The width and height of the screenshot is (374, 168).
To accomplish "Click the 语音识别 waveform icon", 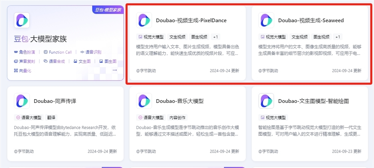I will pyautogui.click(x=82, y=52).
